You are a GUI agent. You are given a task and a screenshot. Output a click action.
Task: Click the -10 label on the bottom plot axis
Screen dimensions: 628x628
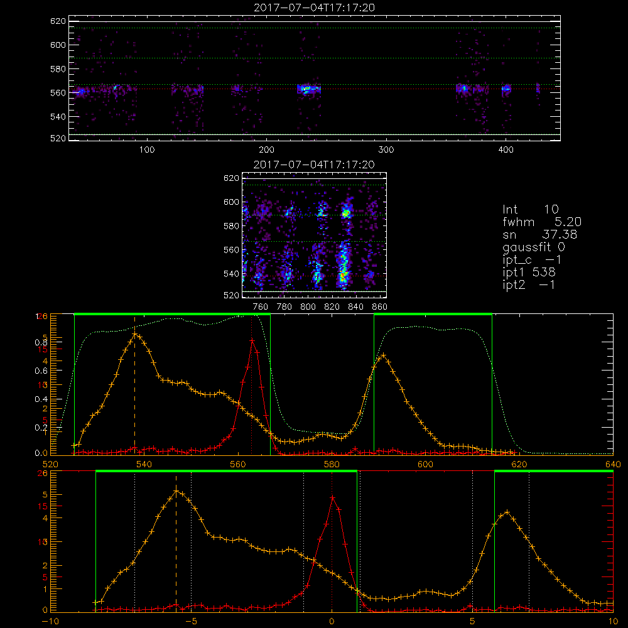click(50, 622)
